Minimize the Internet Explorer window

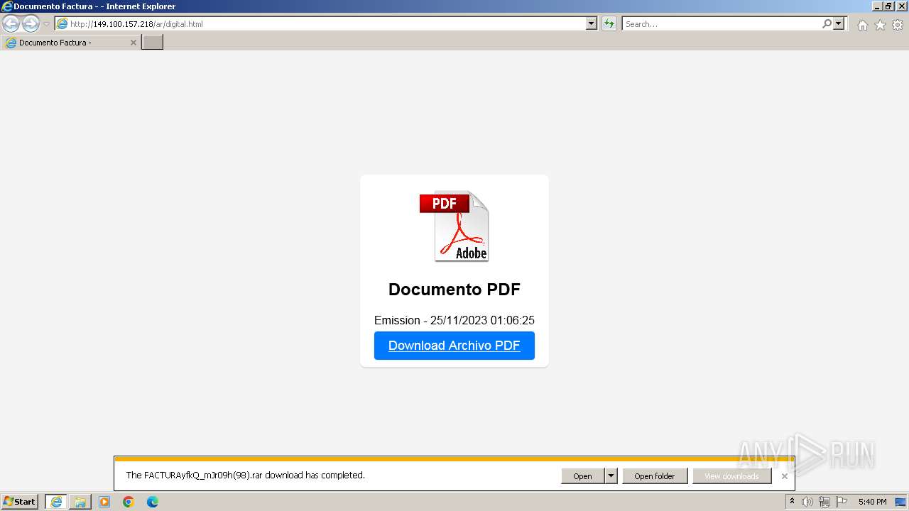tap(876, 6)
